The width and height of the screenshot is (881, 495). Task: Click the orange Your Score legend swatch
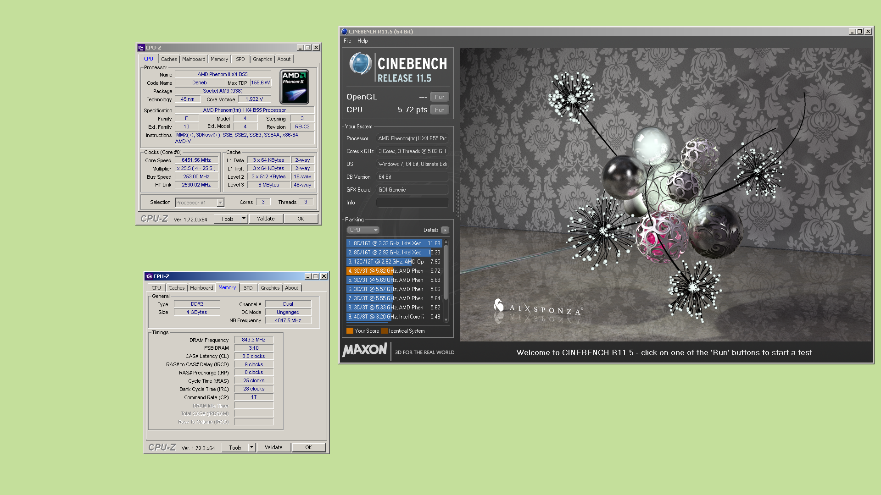pyautogui.click(x=350, y=331)
